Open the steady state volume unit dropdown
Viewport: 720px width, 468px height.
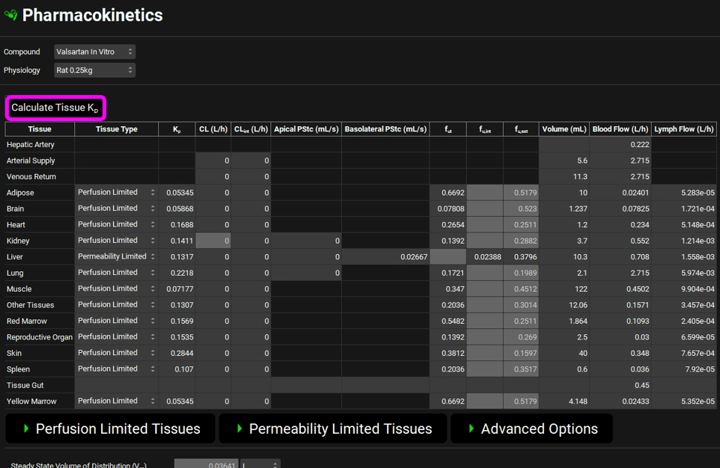pyautogui.click(x=260, y=464)
